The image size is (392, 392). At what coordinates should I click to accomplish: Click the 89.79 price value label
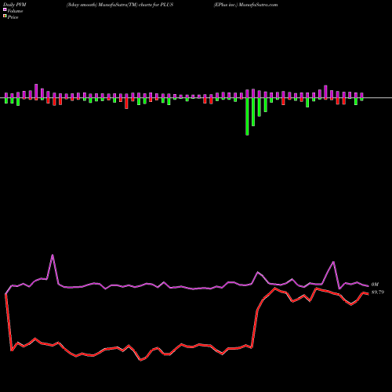(x=378, y=292)
